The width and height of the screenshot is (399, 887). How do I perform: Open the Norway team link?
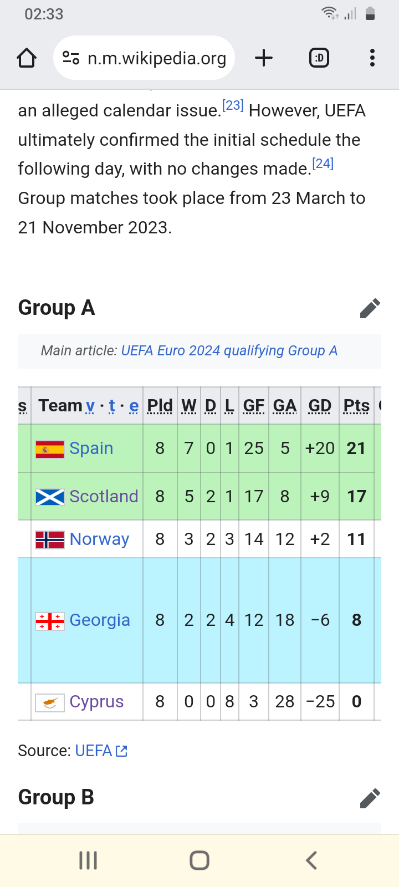click(99, 539)
